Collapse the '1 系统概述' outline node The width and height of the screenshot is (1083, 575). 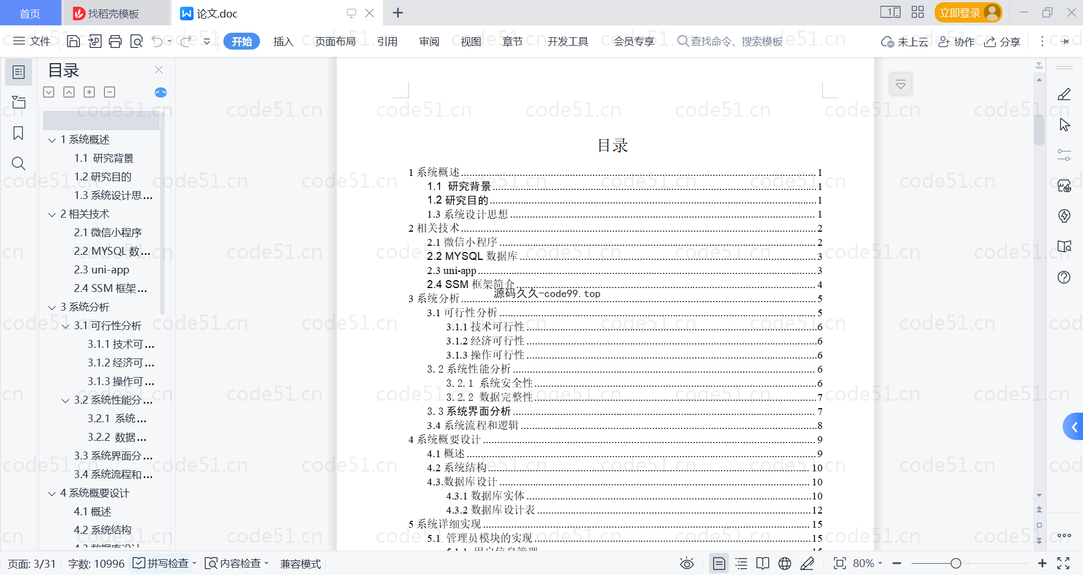(x=52, y=140)
